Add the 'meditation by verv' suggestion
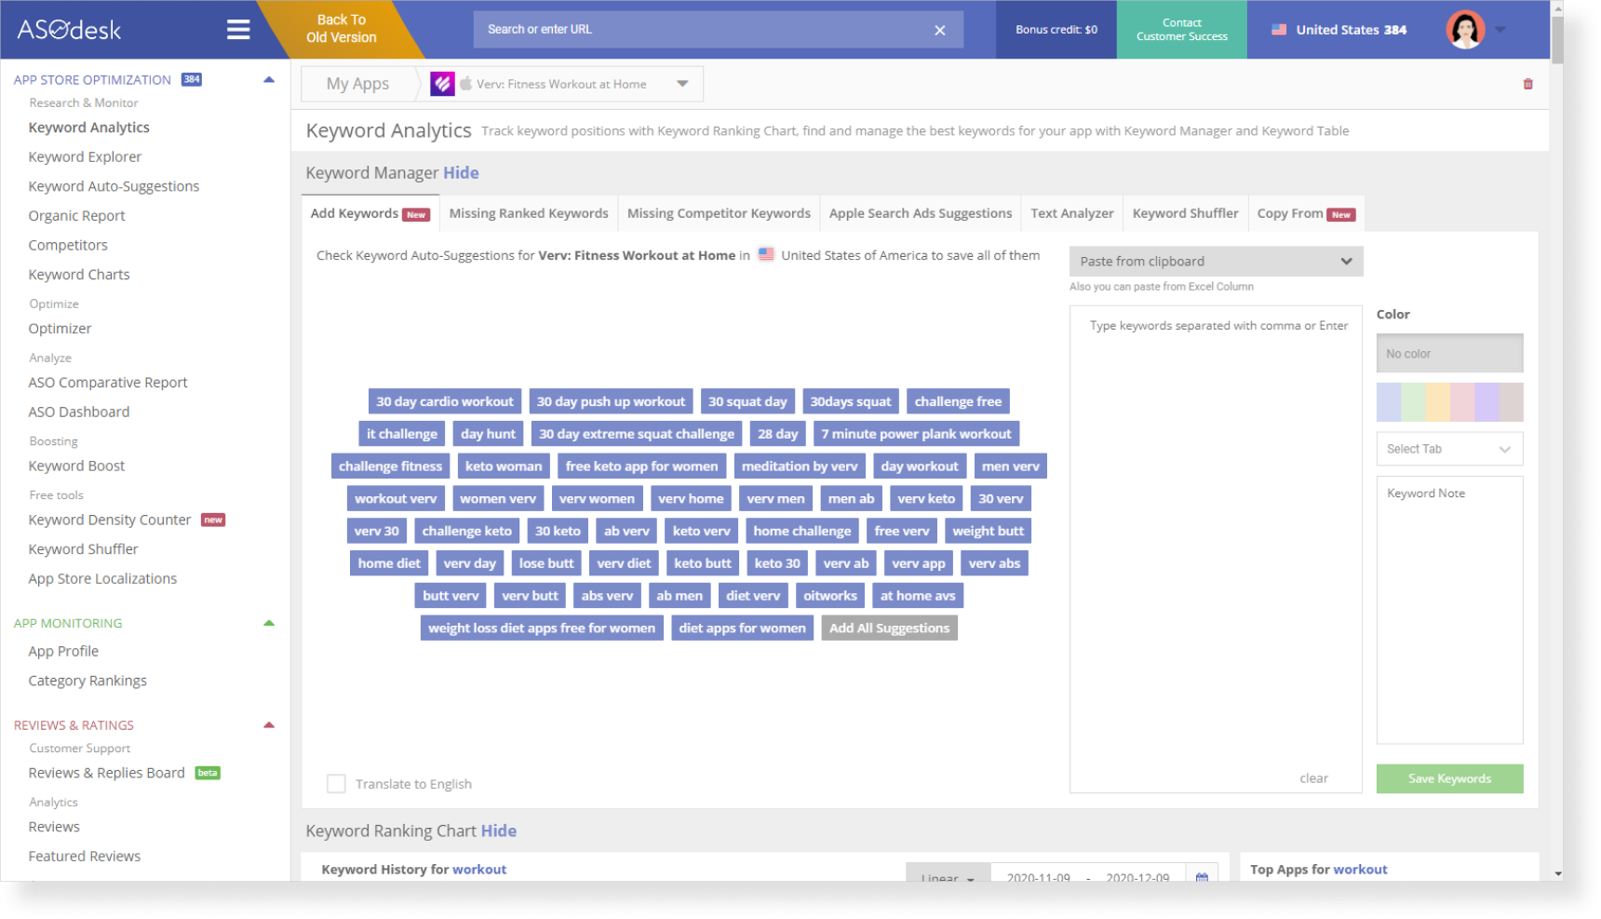The width and height of the screenshot is (1601, 919). tap(799, 466)
